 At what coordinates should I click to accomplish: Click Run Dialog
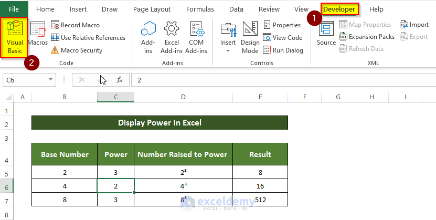[x=283, y=50]
